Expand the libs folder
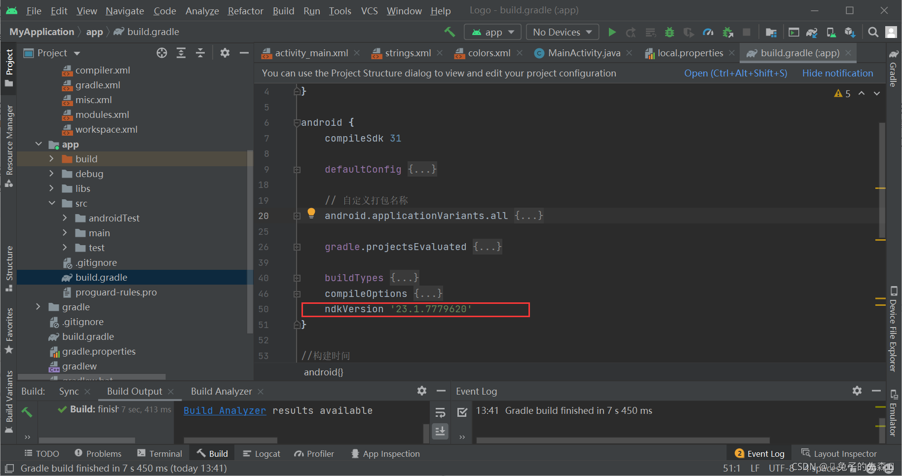Screen dimensions: 902x476 [51, 188]
